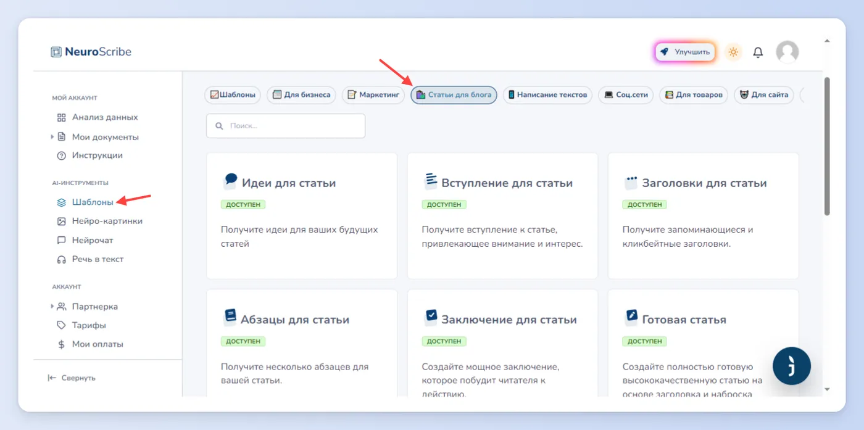Image resolution: width=864 pixels, height=430 pixels.
Task: Click the Шаблоны layers icon in sidebar
Action: (61, 202)
